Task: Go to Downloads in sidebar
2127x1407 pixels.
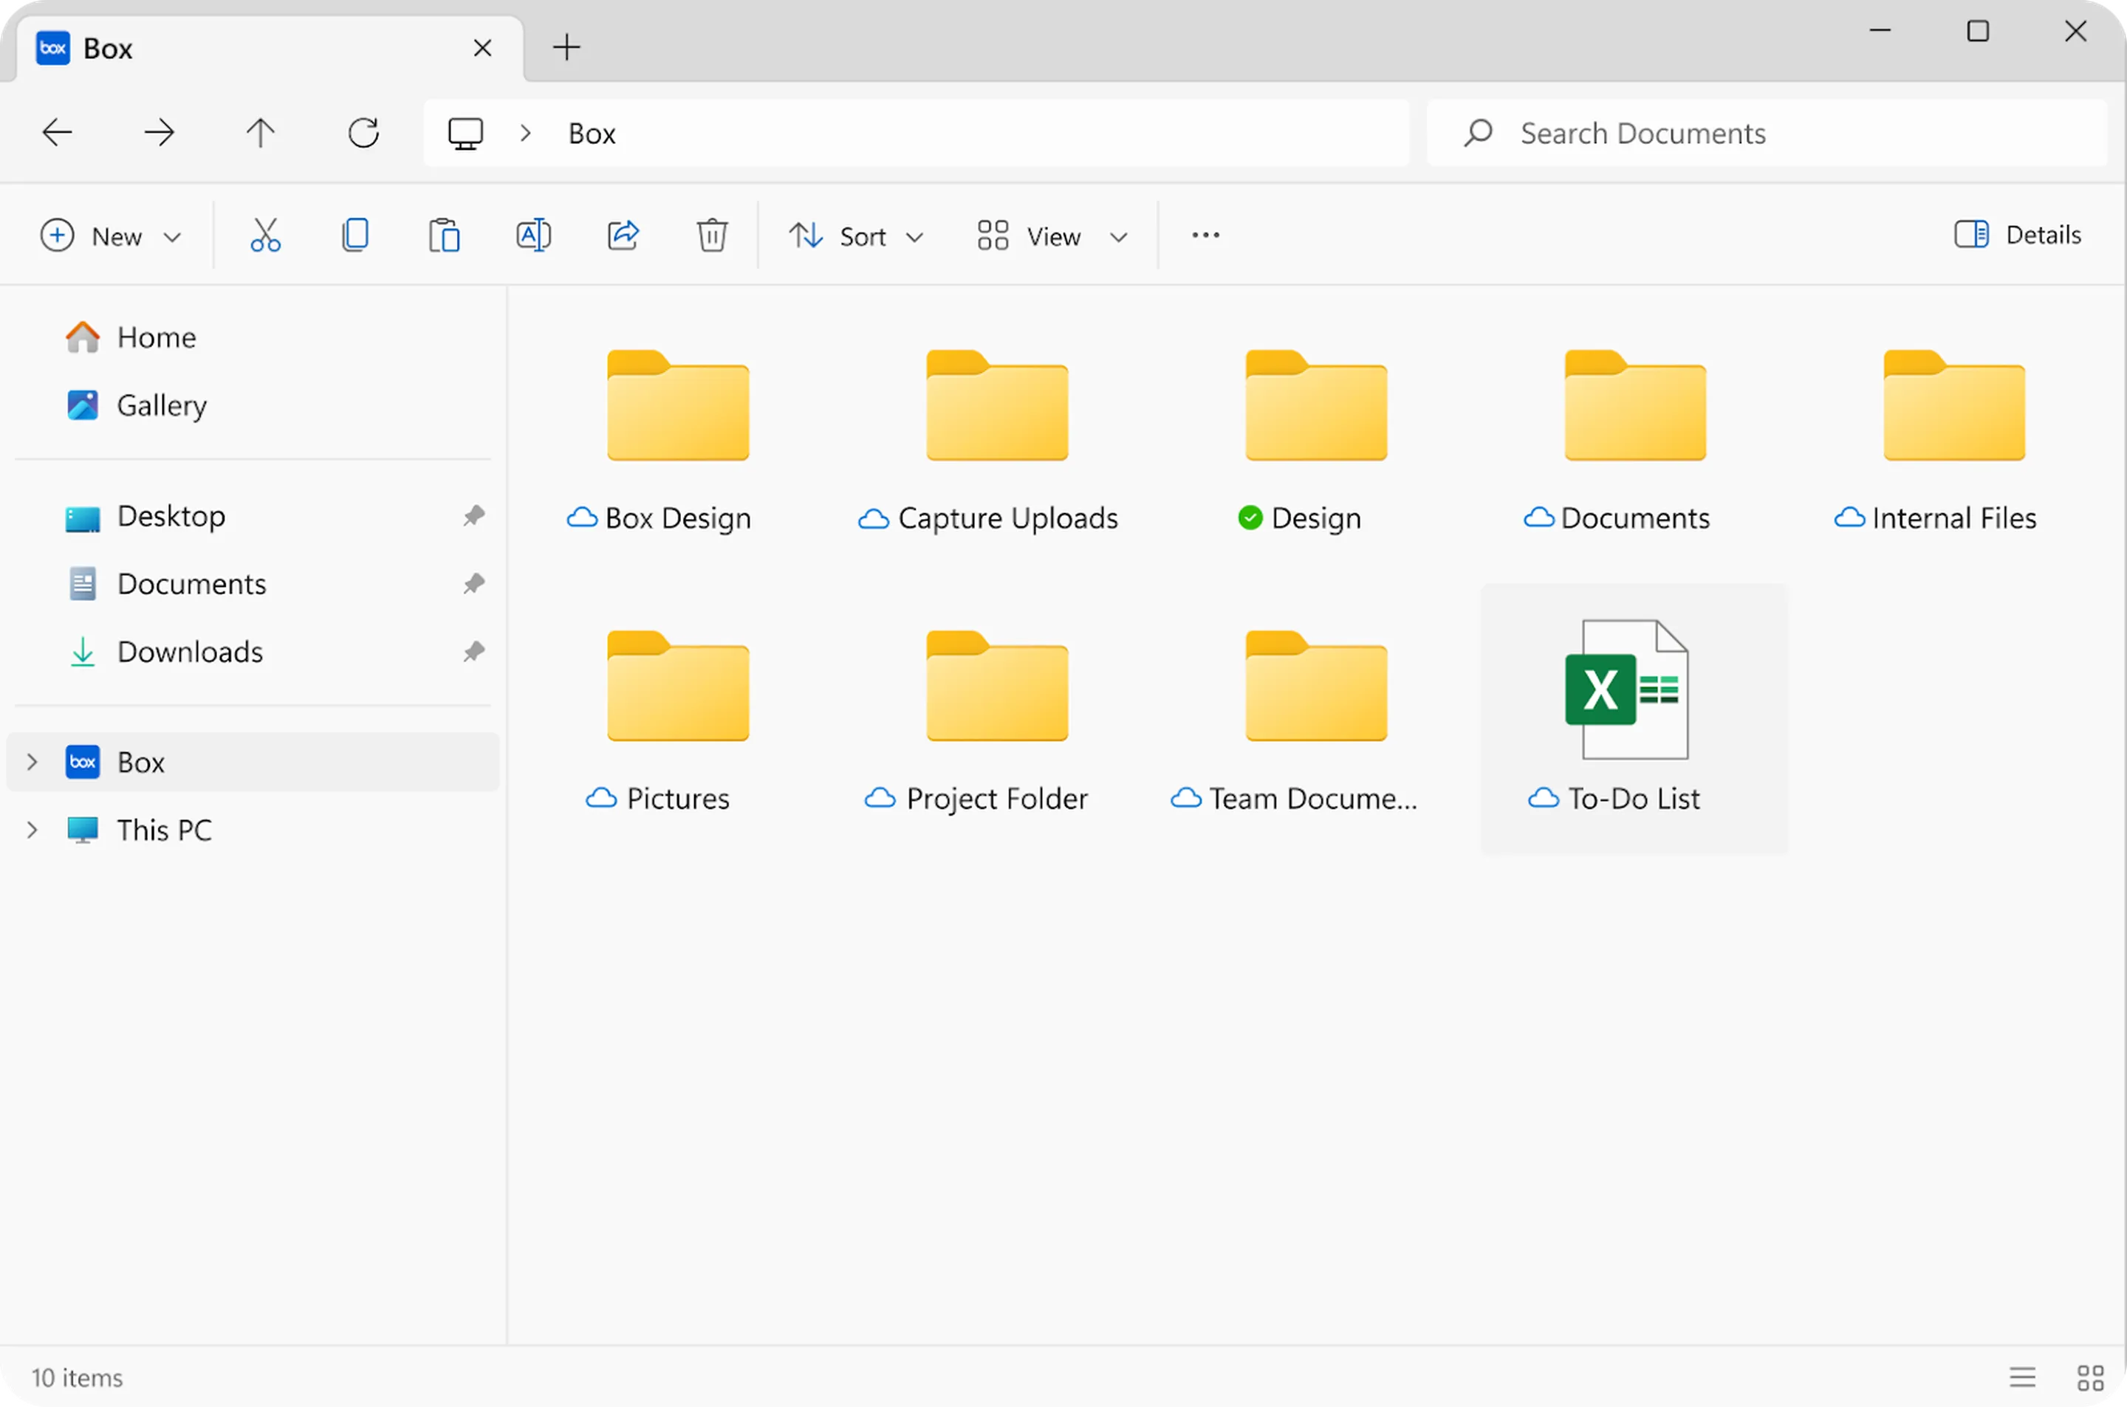Action: tap(189, 651)
